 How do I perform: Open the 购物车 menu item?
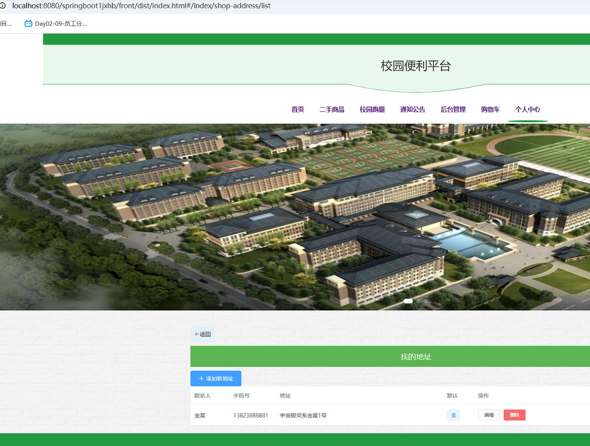pyautogui.click(x=490, y=109)
